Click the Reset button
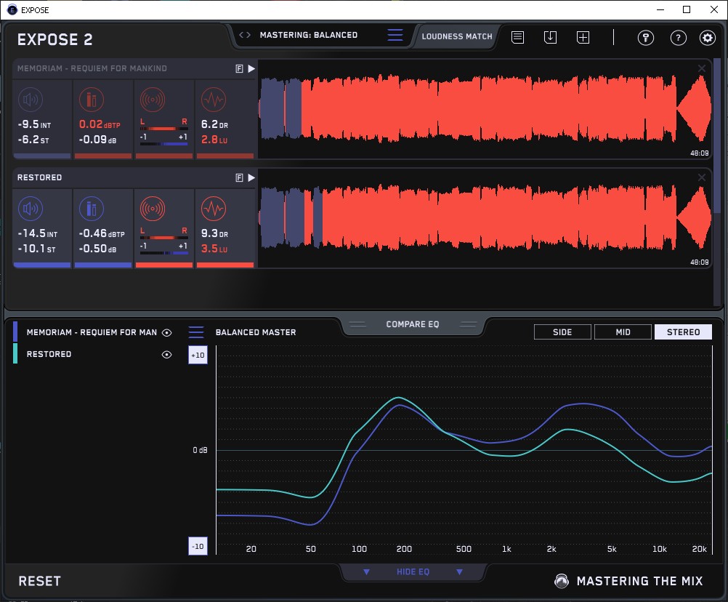This screenshot has height=602, width=728. [40, 581]
